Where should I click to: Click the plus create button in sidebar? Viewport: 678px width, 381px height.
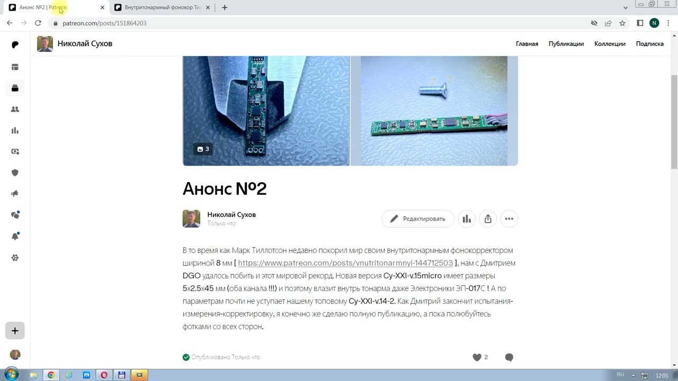click(x=15, y=331)
